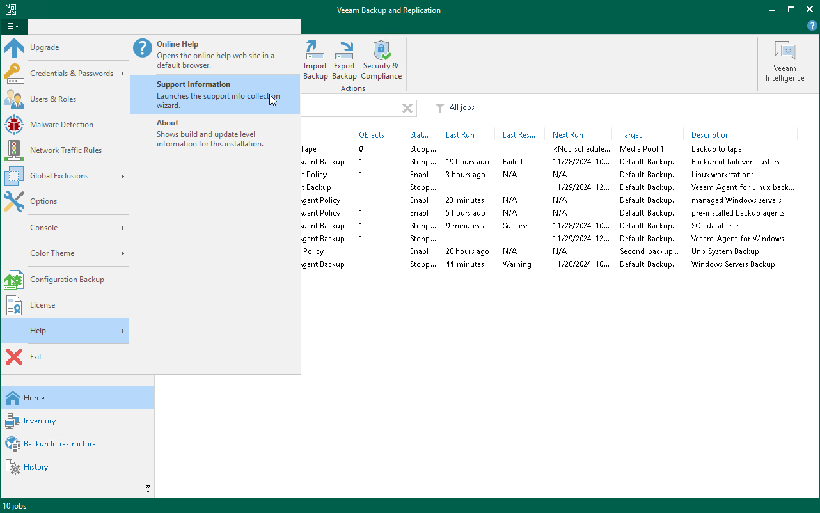Clear the search field with X
820x513 pixels.
407,108
